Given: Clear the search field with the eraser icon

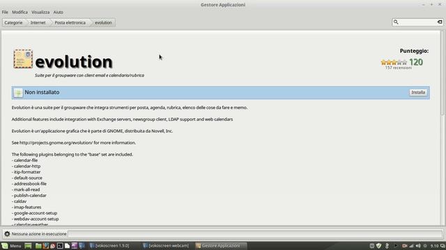Looking at the screenshot, I should coord(440,22).
